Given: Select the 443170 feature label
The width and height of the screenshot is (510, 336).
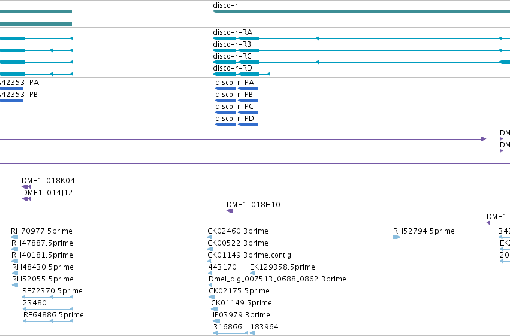Looking at the screenshot, I should (222, 267).
